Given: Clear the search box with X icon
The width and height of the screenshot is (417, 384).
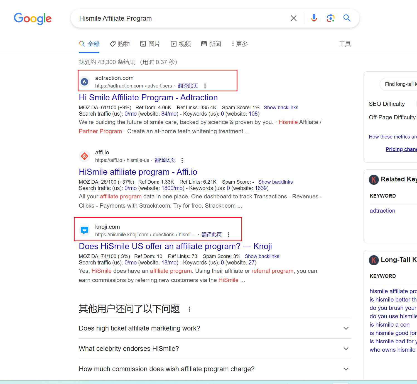Looking at the screenshot, I should [x=293, y=18].
